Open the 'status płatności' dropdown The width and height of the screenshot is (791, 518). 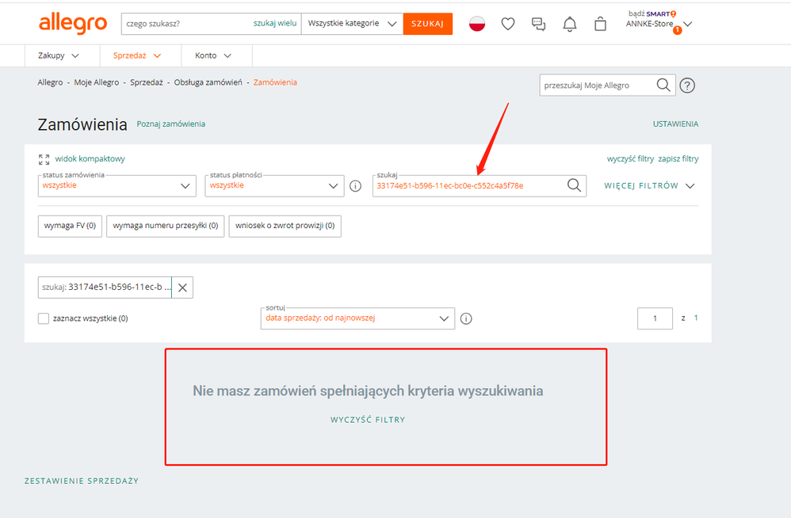coord(275,185)
